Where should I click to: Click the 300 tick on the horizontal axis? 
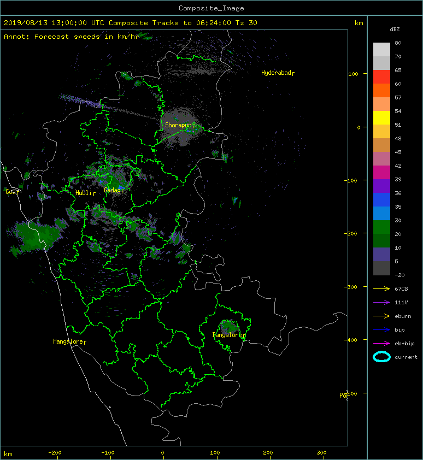click(322, 453)
